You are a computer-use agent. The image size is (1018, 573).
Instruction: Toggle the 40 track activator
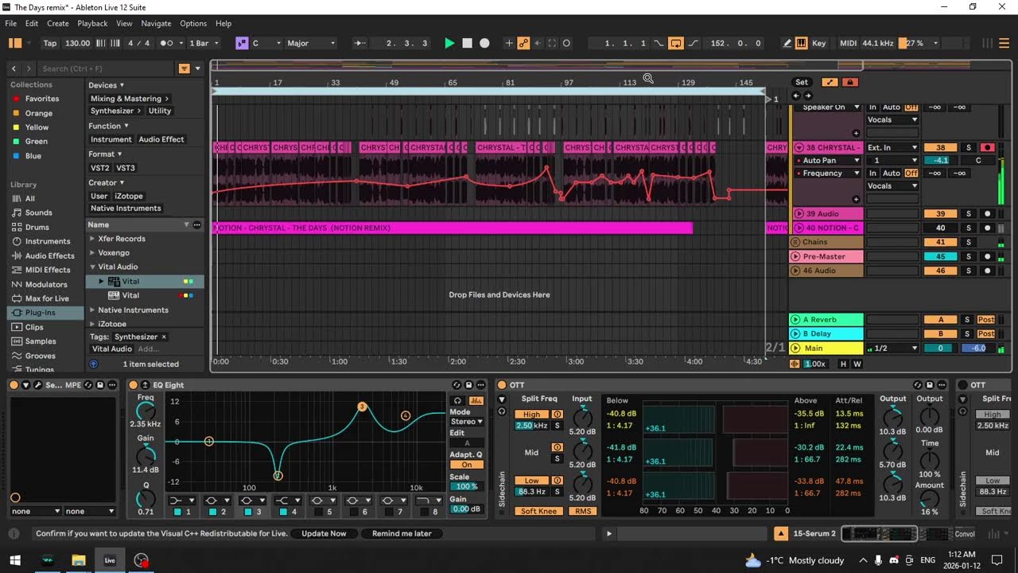pos(941,228)
